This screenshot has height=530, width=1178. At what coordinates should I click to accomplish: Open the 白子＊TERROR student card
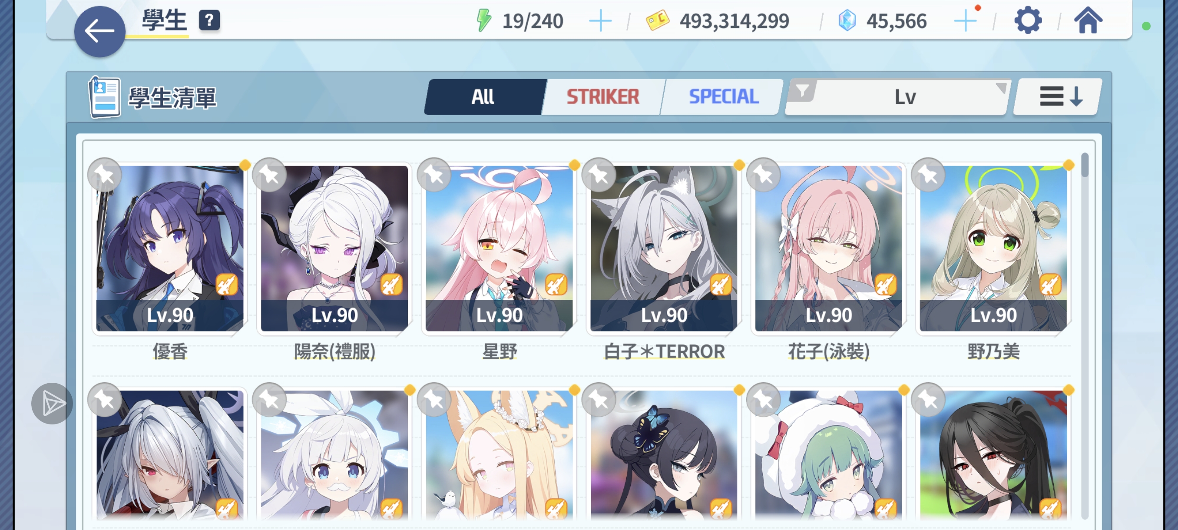[664, 248]
